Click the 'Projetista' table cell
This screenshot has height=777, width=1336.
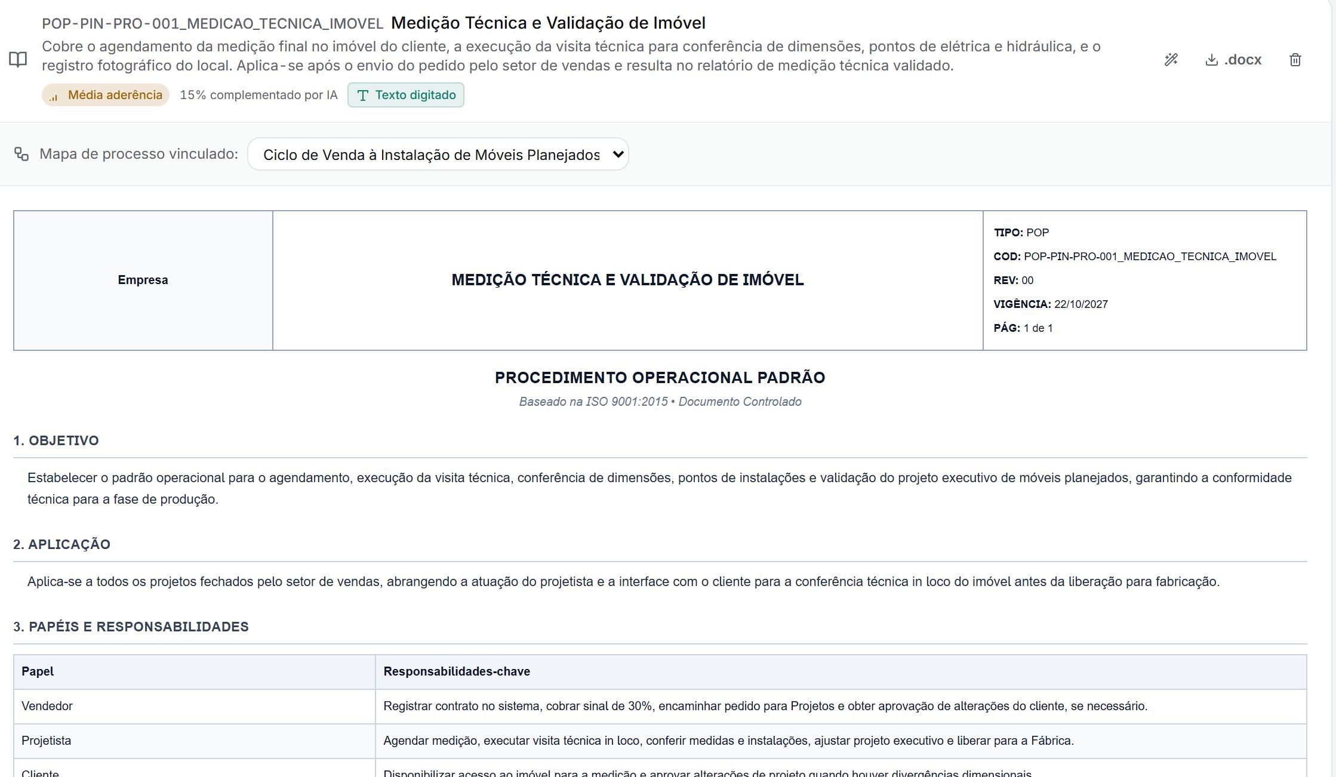pos(195,741)
